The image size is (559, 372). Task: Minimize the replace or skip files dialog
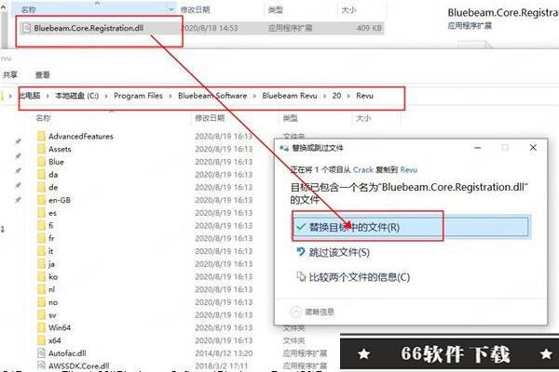(x=478, y=147)
